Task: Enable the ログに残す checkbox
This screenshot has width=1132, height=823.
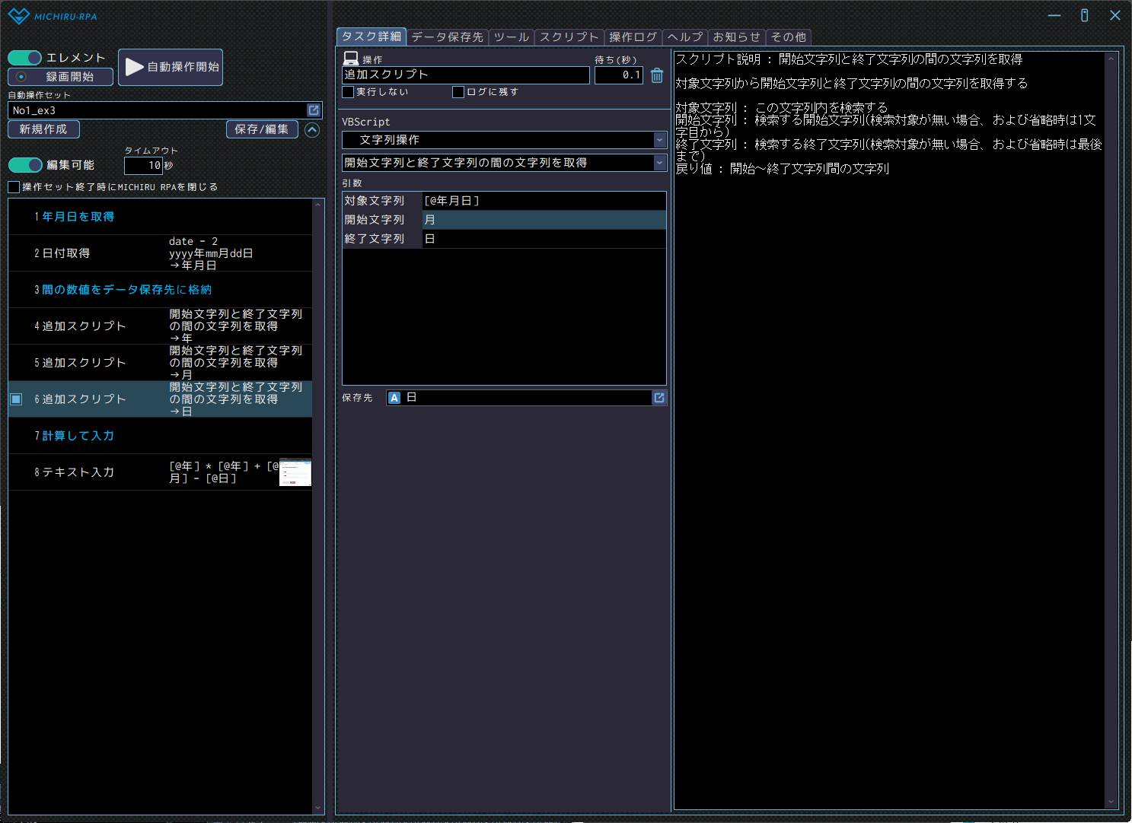Action: point(458,92)
